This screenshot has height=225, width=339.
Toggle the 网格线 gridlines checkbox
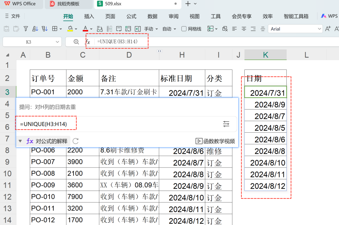coord(184,29)
